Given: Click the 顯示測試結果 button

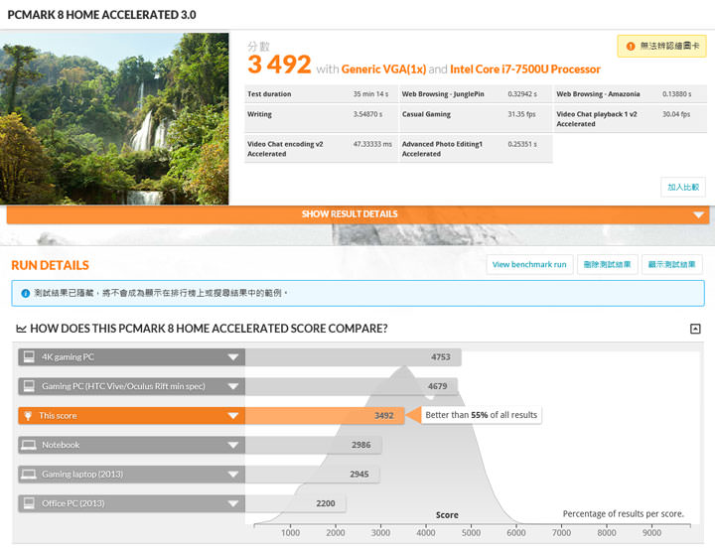Looking at the screenshot, I should [672, 265].
